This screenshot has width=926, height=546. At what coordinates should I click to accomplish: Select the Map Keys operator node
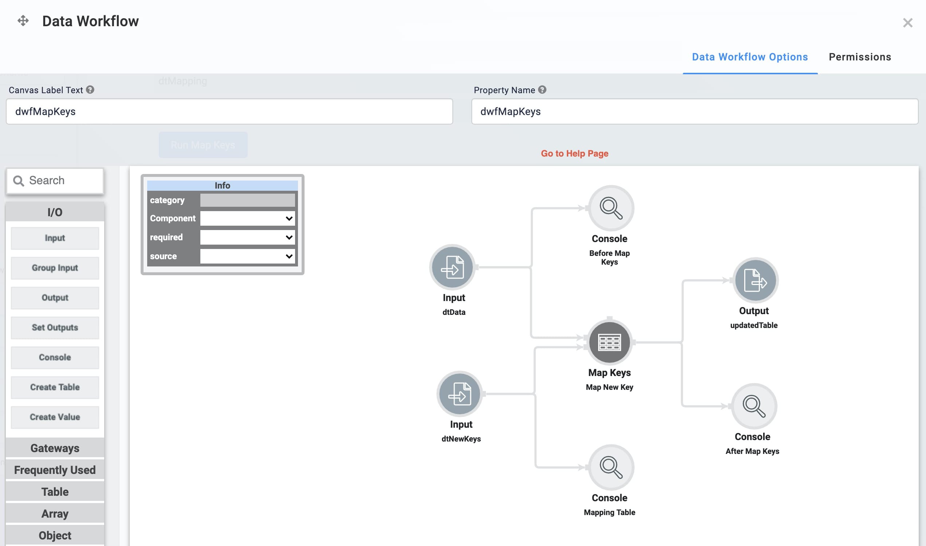609,342
